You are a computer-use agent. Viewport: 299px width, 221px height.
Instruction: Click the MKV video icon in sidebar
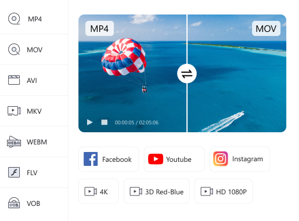click(x=14, y=111)
